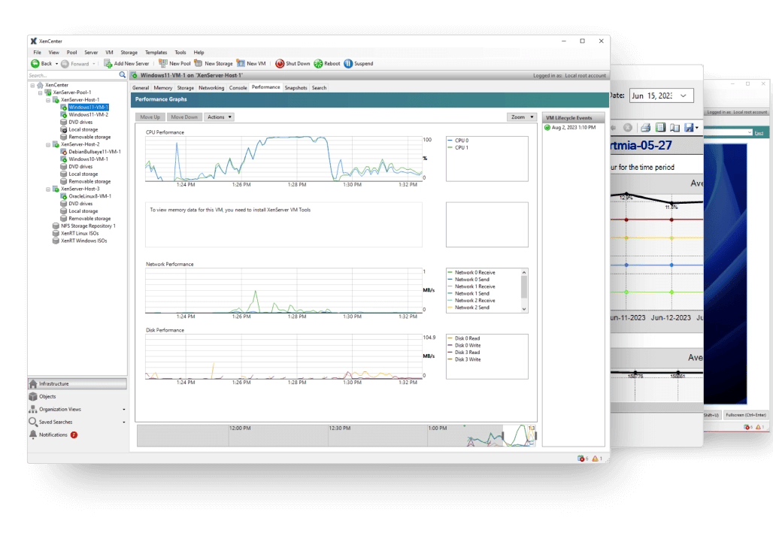773x533 pixels.
Task: Click the Back navigation icon
Action: click(x=35, y=64)
